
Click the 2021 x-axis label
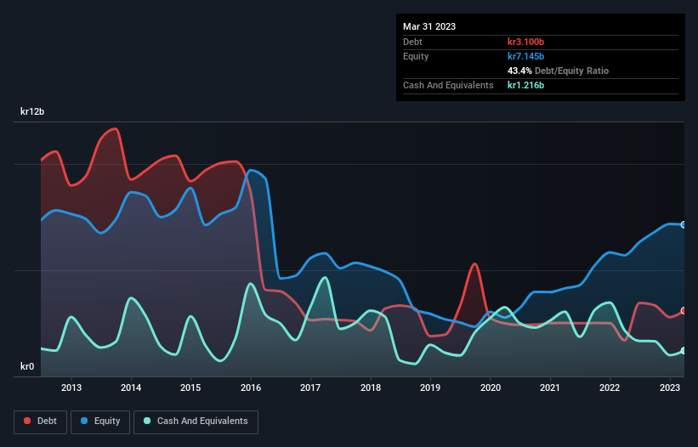pyautogui.click(x=550, y=388)
